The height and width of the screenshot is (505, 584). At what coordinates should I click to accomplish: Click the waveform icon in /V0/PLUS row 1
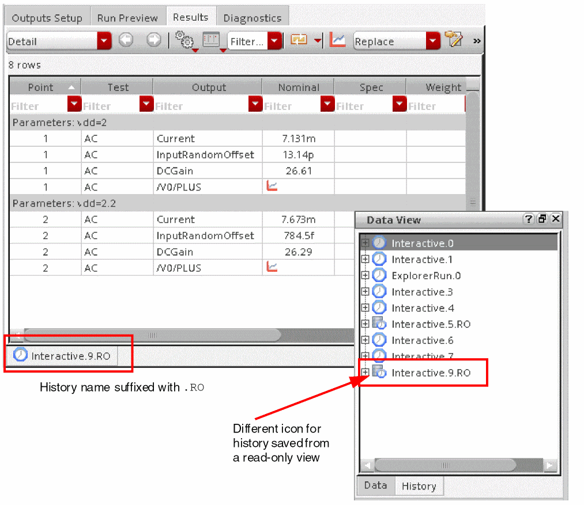272,186
